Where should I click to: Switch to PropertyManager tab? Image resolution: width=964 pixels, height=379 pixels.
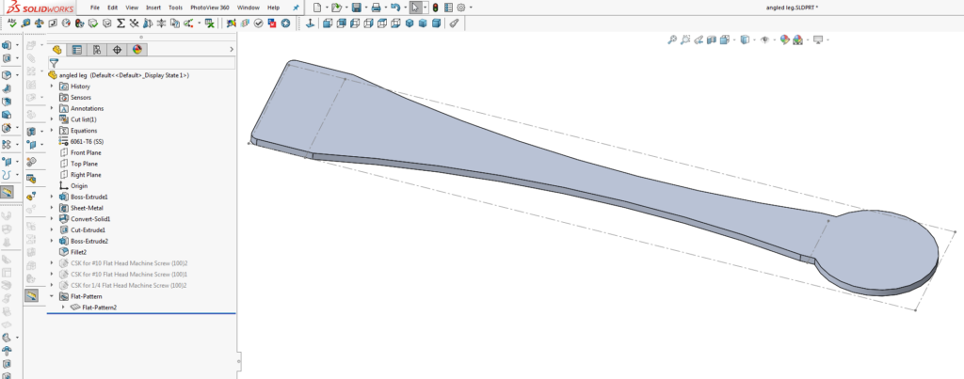click(x=77, y=50)
